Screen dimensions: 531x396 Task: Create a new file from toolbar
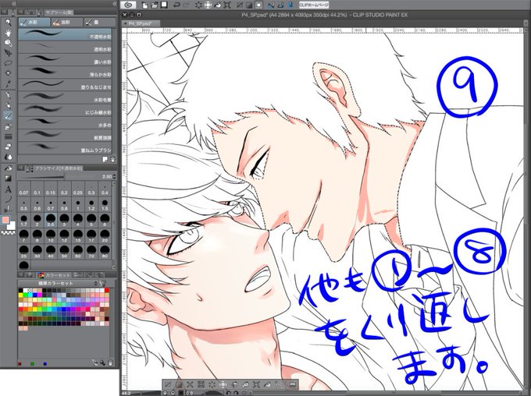145,5
